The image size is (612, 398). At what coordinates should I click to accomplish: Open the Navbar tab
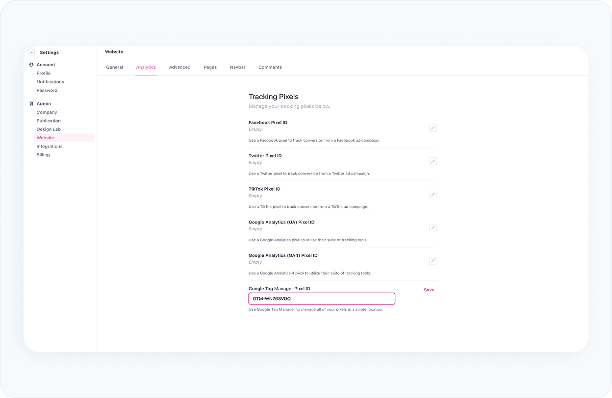point(237,67)
